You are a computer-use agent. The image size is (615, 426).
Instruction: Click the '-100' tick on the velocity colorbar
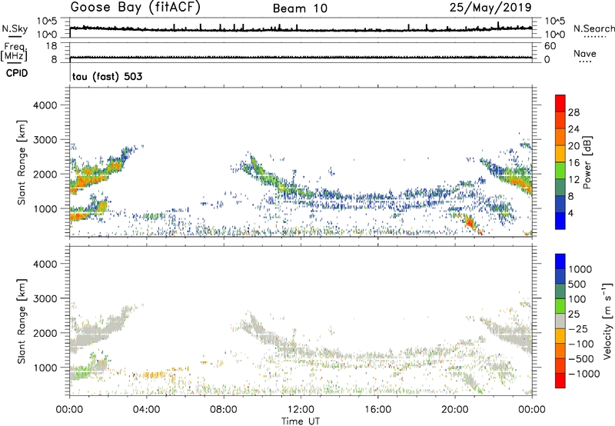pyautogui.click(x=580, y=344)
